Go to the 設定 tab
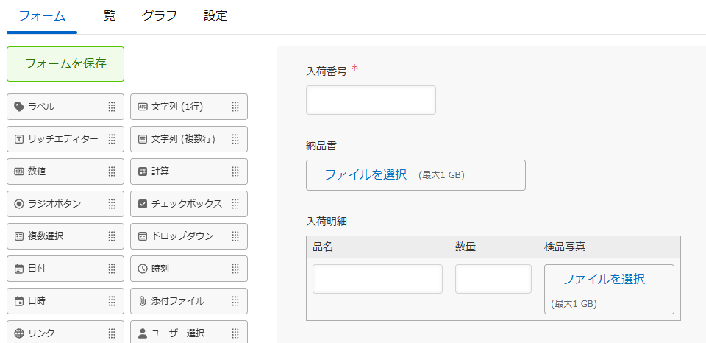706x343 pixels. tap(215, 16)
